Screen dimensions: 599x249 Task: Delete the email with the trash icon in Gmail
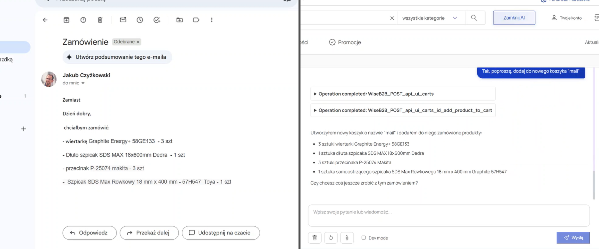click(x=100, y=20)
